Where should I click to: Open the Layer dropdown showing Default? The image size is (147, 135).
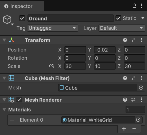point(122,28)
